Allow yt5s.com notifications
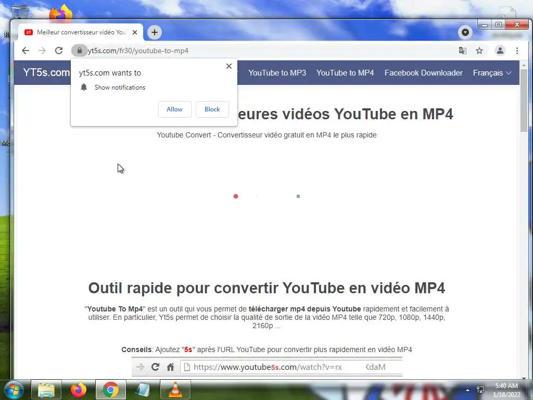The height and width of the screenshot is (400, 533). (x=175, y=109)
